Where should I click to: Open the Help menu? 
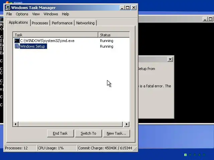(x=66, y=14)
